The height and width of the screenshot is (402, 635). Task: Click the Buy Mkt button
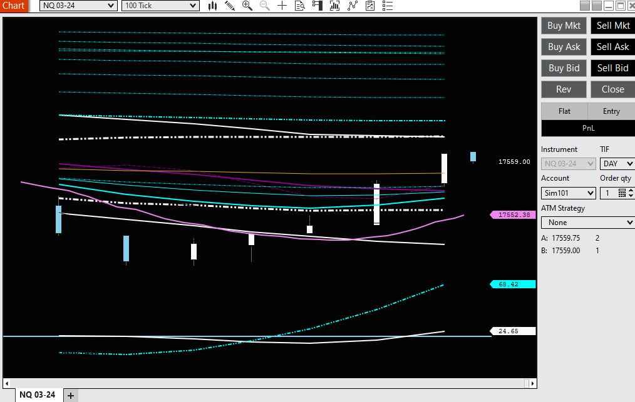pyautogui.click(x=564, y=26)
